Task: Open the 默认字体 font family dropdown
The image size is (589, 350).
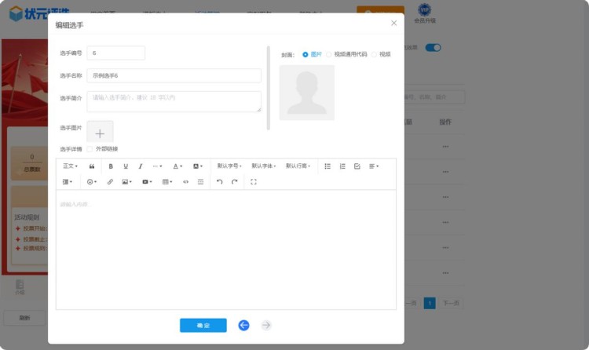Action: pyautogui.click(x=264, y=166)
